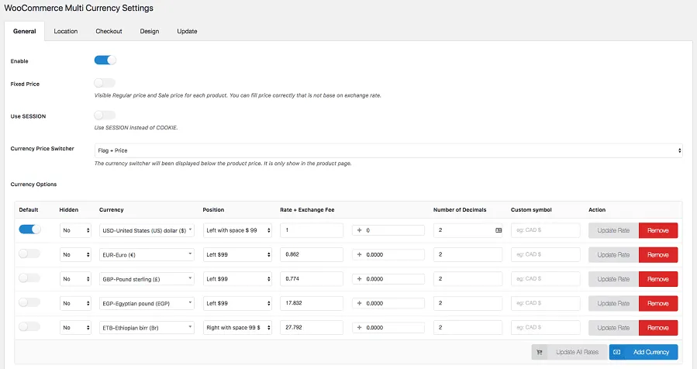
Task: Click the plus icon in ETB exchange fee
Action: pos(359,328)
